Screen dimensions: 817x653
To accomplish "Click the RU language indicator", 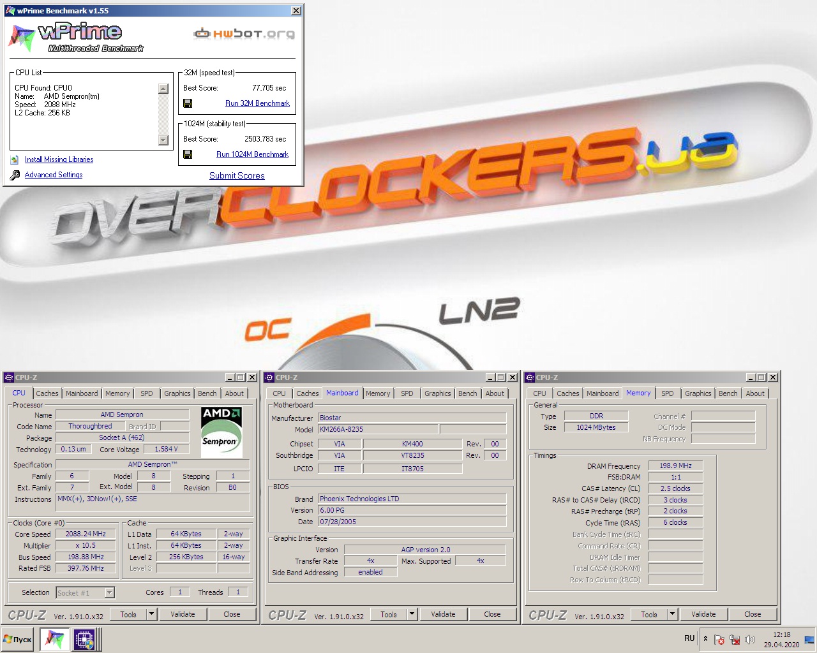I will (x=689, y=638).
